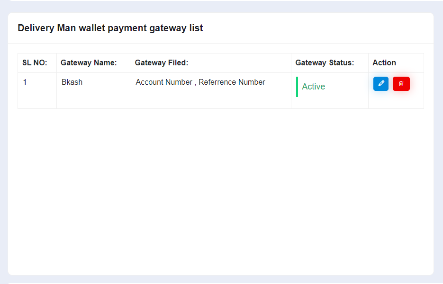Click the green status bar beside Active

click(296, 87)
